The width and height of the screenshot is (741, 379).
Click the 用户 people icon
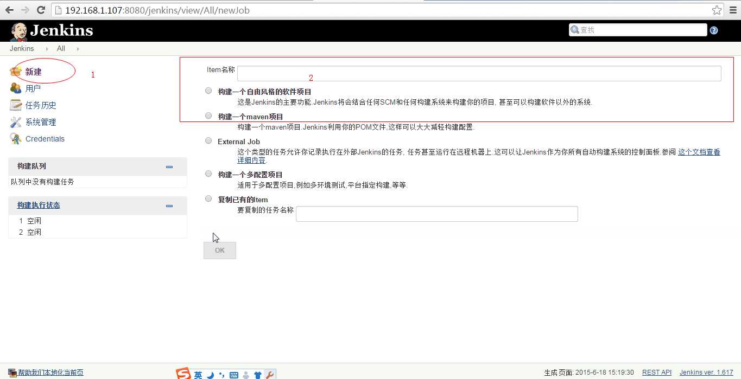tap(16, 88)
